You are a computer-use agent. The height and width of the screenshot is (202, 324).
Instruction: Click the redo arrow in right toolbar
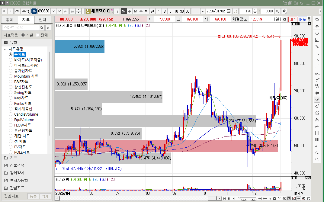(x=317, y=153)
